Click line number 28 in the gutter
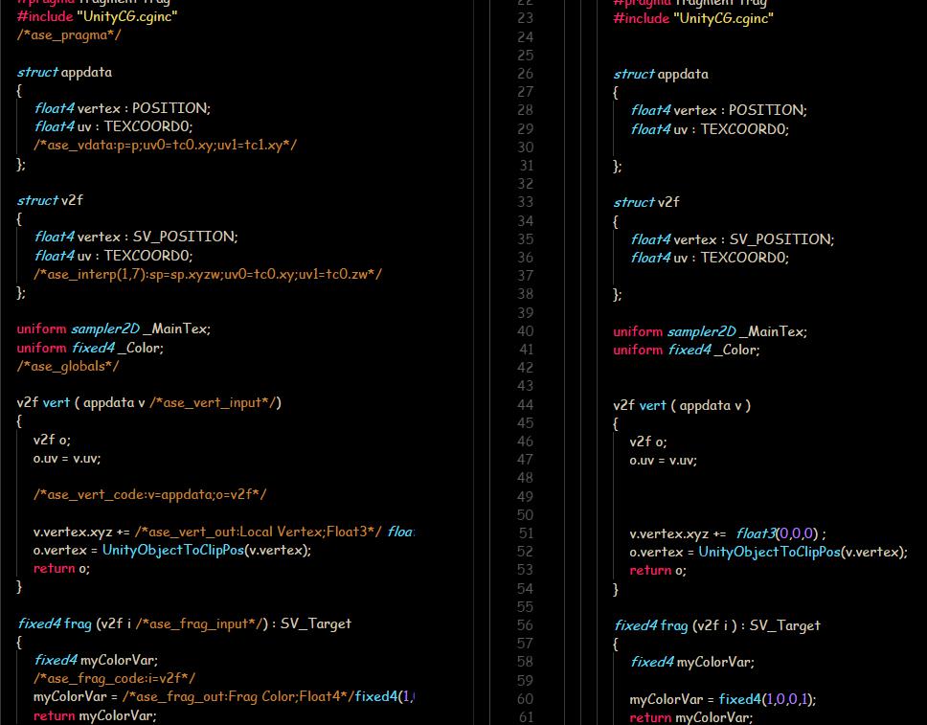 tap(525, 110)
